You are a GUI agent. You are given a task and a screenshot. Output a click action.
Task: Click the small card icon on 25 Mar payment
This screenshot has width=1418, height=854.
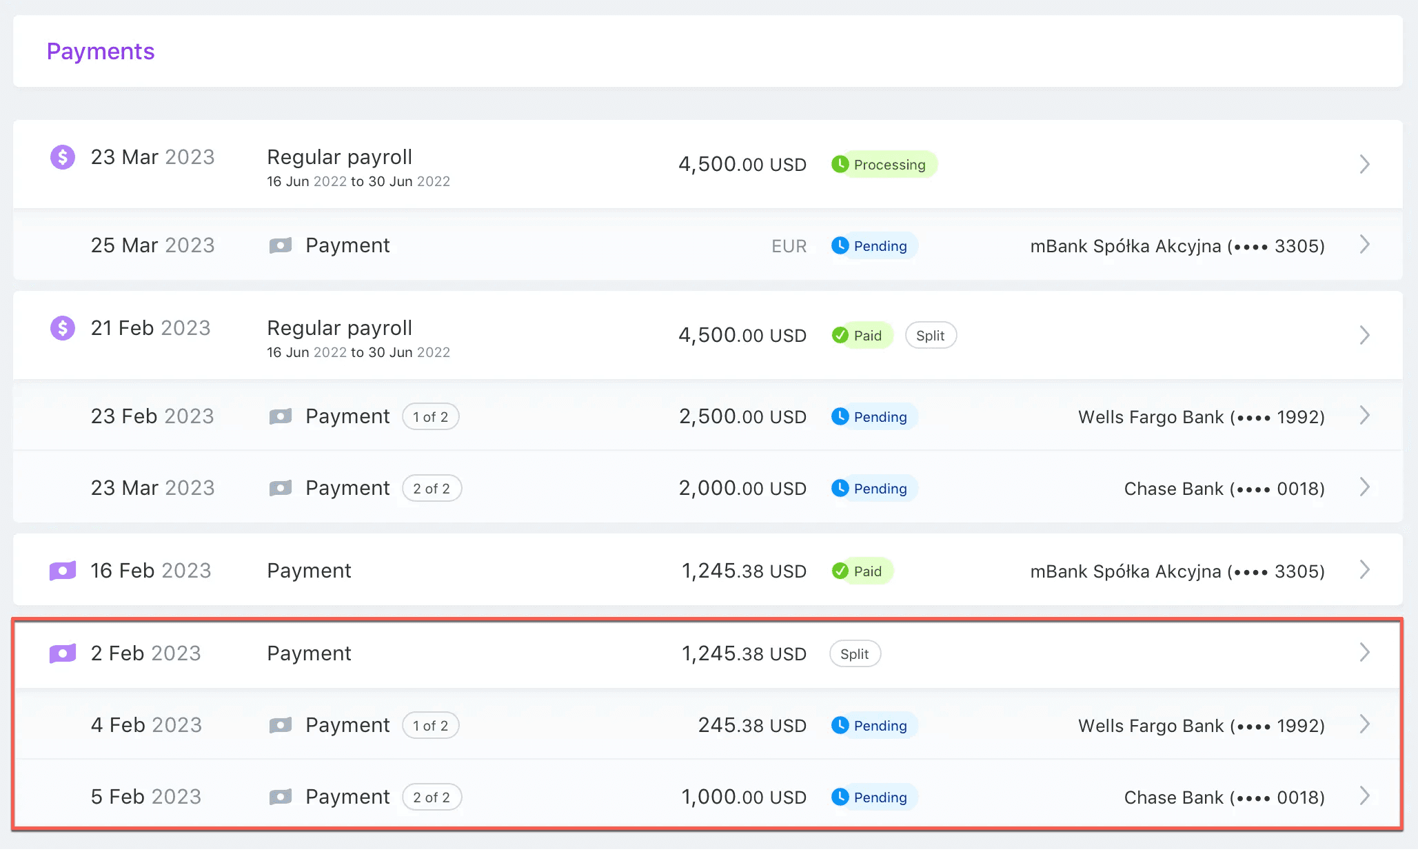280,245
